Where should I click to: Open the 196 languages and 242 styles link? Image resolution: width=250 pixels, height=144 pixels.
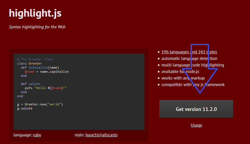click(189, 52)
